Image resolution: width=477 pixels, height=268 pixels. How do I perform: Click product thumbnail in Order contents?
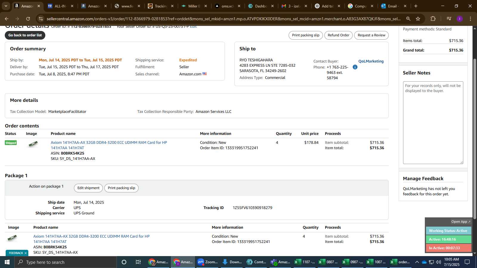(x=33, y=144)
